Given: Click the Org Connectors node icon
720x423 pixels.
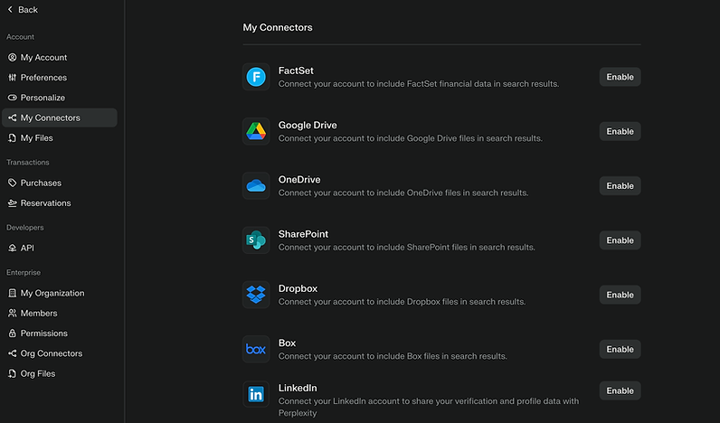Looking at the screenshot, I should pos(13,353).
